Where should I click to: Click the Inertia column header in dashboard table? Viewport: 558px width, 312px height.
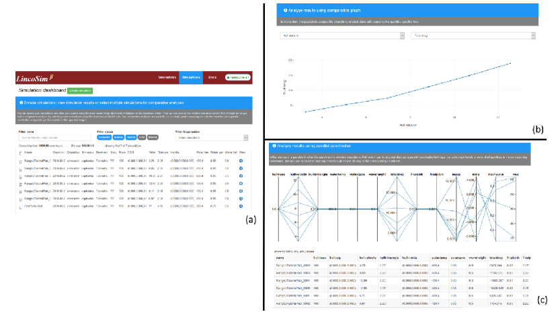[174, 152]
